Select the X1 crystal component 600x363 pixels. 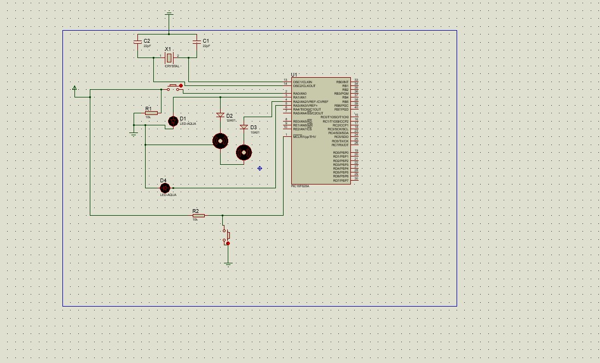click(x=169, y=58)
